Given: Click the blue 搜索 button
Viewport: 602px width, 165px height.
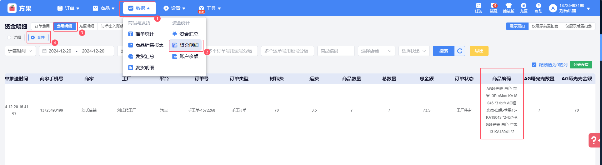Looking at the screenshot, I should click(444, 51).
